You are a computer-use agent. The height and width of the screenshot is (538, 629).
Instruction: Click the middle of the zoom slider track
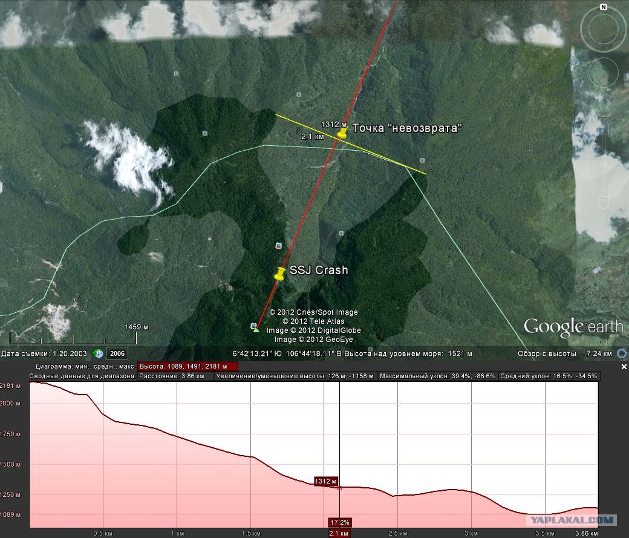[x=604, y=165]
